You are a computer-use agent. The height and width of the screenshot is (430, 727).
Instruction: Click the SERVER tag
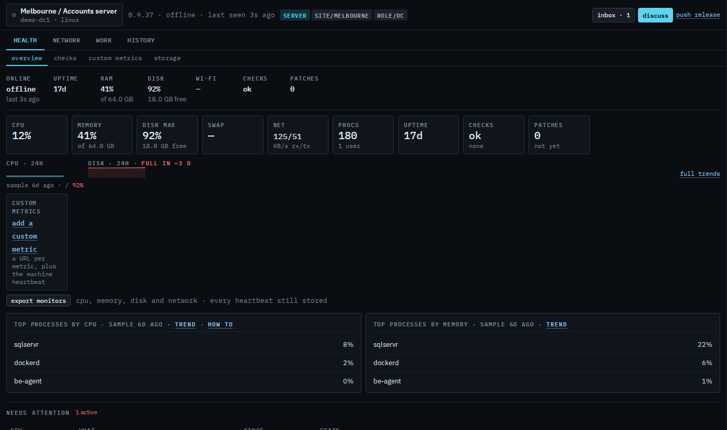point(295,15)
